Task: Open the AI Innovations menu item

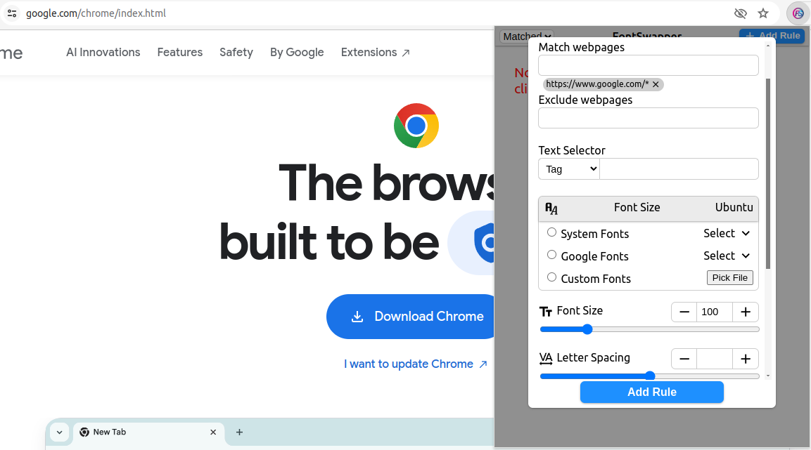Action: point(103,52)
